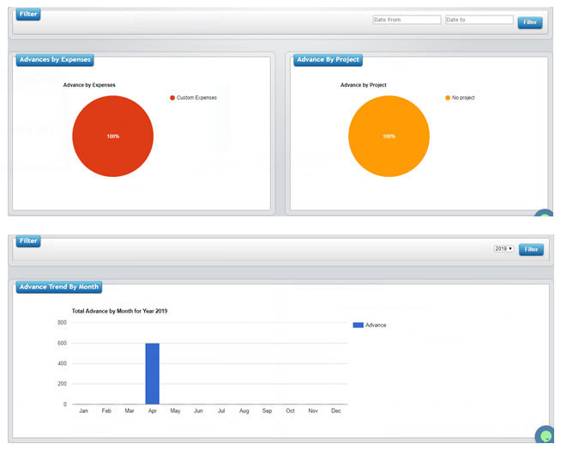The width and height of the screenshot is (561, 450).
Task: Open the 2019 year dropdown
Action: click(x=504, y=249)
